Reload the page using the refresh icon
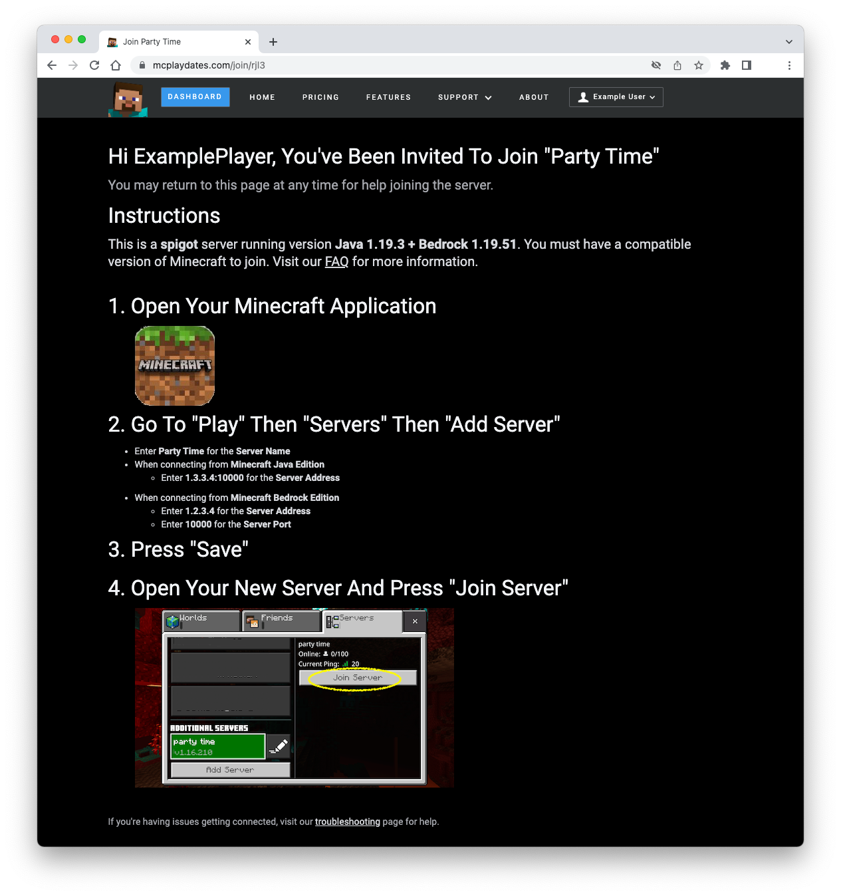 [x=94, y=65]
